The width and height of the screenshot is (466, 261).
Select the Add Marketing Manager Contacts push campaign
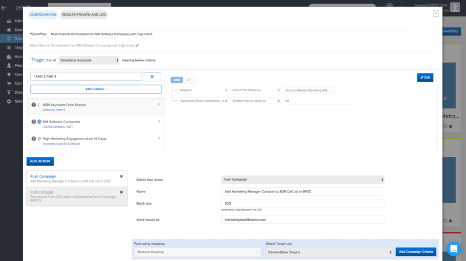(x=77, y=178)
